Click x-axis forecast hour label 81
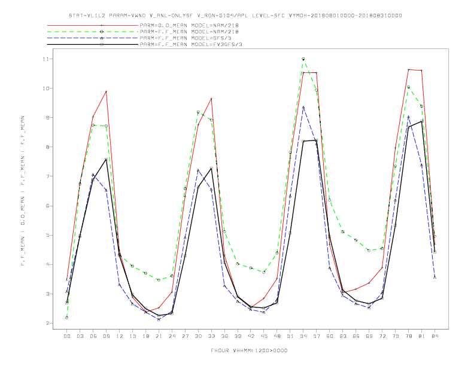474x366 pixels. click(x=422, y=336)
